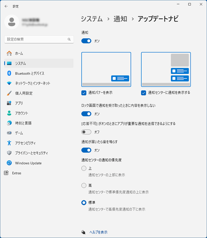Click the 時刻と言語 globe clock icon
Screen dimensions: 207x238
pyautogui.click(x=9, y=123)
